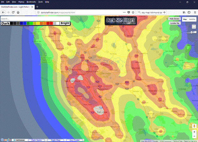Click the Locate Me button
Viewport: 198px width, 142px height.
coord(175,23)
